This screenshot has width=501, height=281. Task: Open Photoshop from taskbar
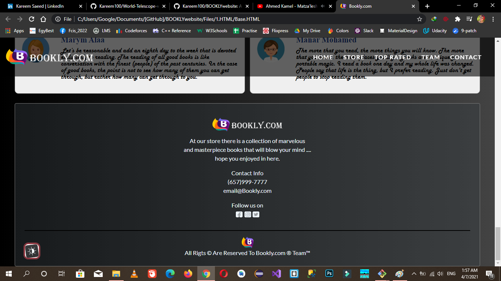click(329, 274)
